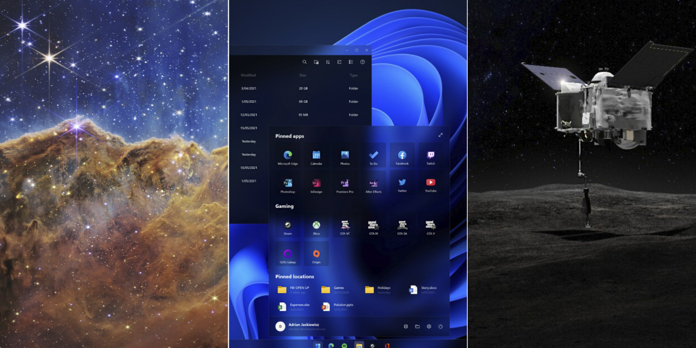Select the search icon in File Explorer toolbar
Image resolution: width=696 pixels, height=348 pixels.
pyautogui.click(x=305, y=62)
